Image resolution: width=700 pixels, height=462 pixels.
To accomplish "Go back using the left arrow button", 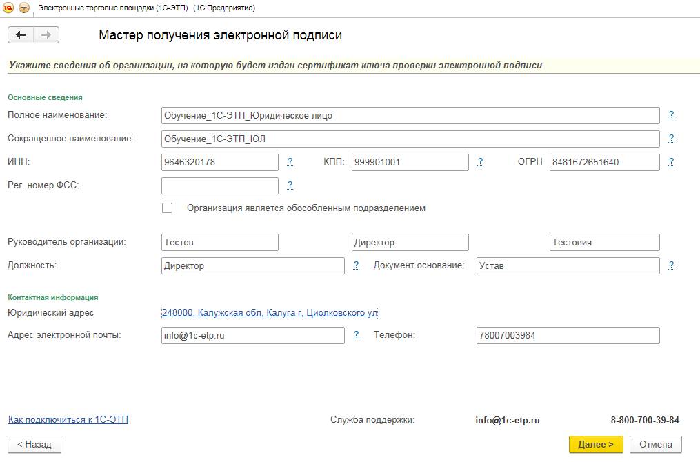I will pos(21,35).
